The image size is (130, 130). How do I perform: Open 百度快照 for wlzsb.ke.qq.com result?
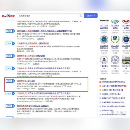pos(36,64)
